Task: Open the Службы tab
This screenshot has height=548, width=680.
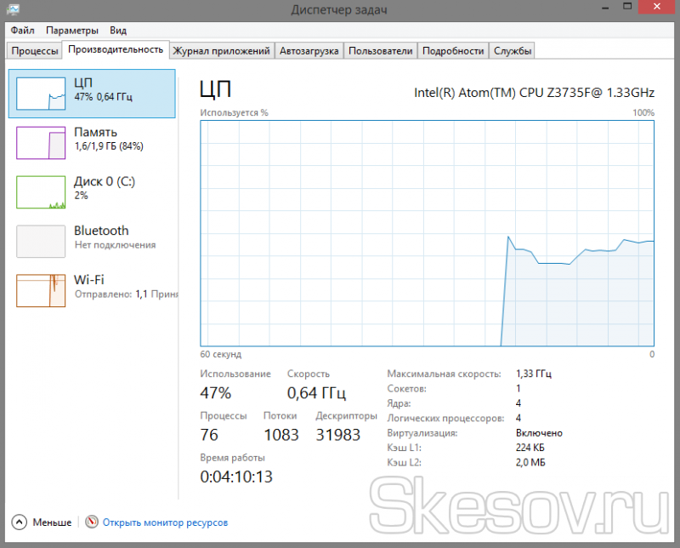Action: tap(513, 51)
